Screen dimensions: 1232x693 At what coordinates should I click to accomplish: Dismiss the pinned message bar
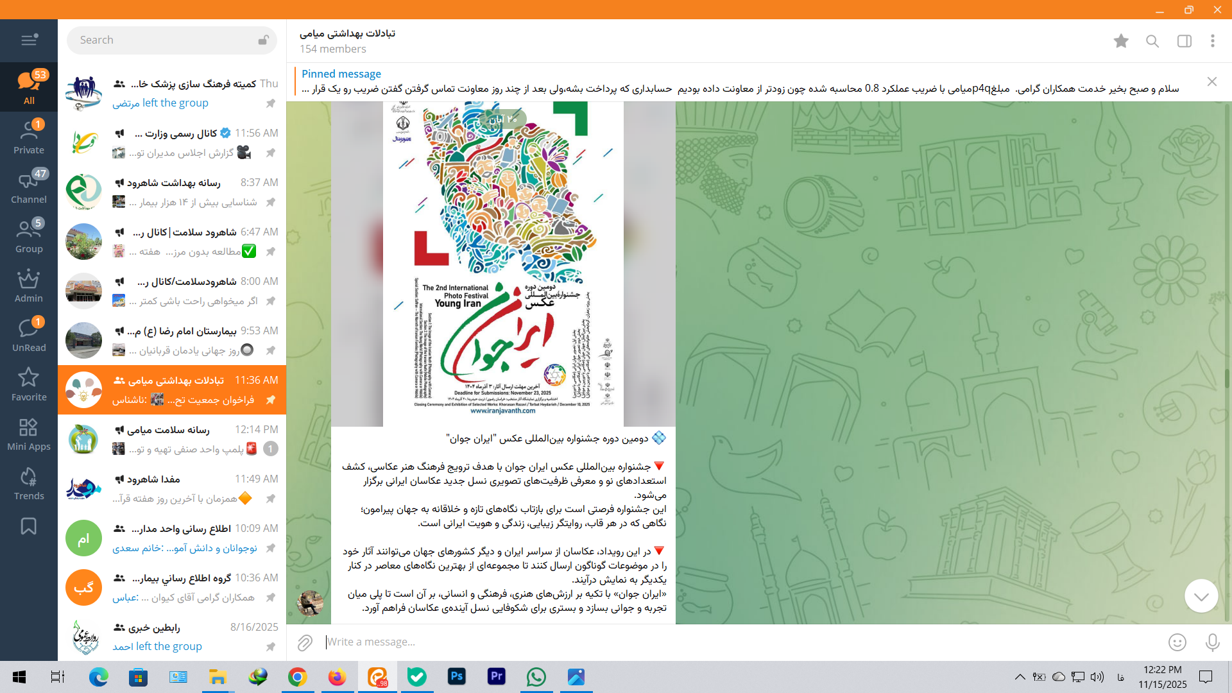coord(1211,81)
